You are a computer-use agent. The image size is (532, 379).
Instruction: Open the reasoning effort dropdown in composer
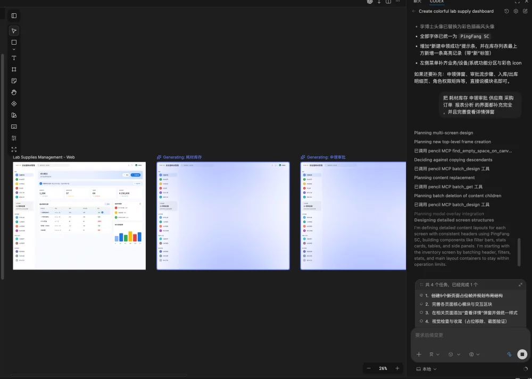[475, 354]
